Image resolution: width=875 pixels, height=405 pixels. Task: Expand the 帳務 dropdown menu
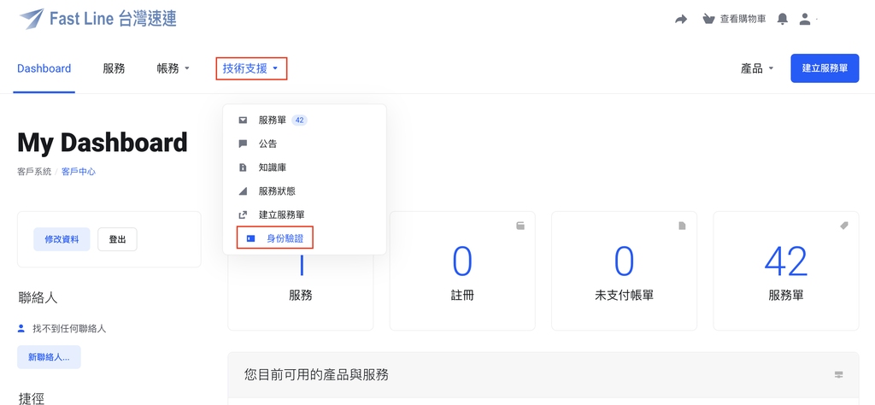(x=173, y=68)
